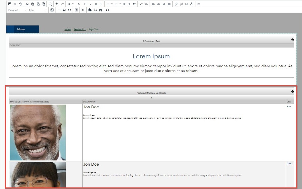Click the Anchor icon

[192, 4]
